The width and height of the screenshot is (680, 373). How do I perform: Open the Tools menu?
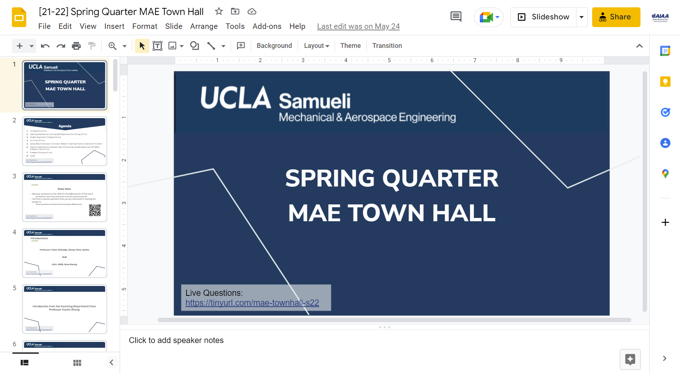click(x=235, y=26)
